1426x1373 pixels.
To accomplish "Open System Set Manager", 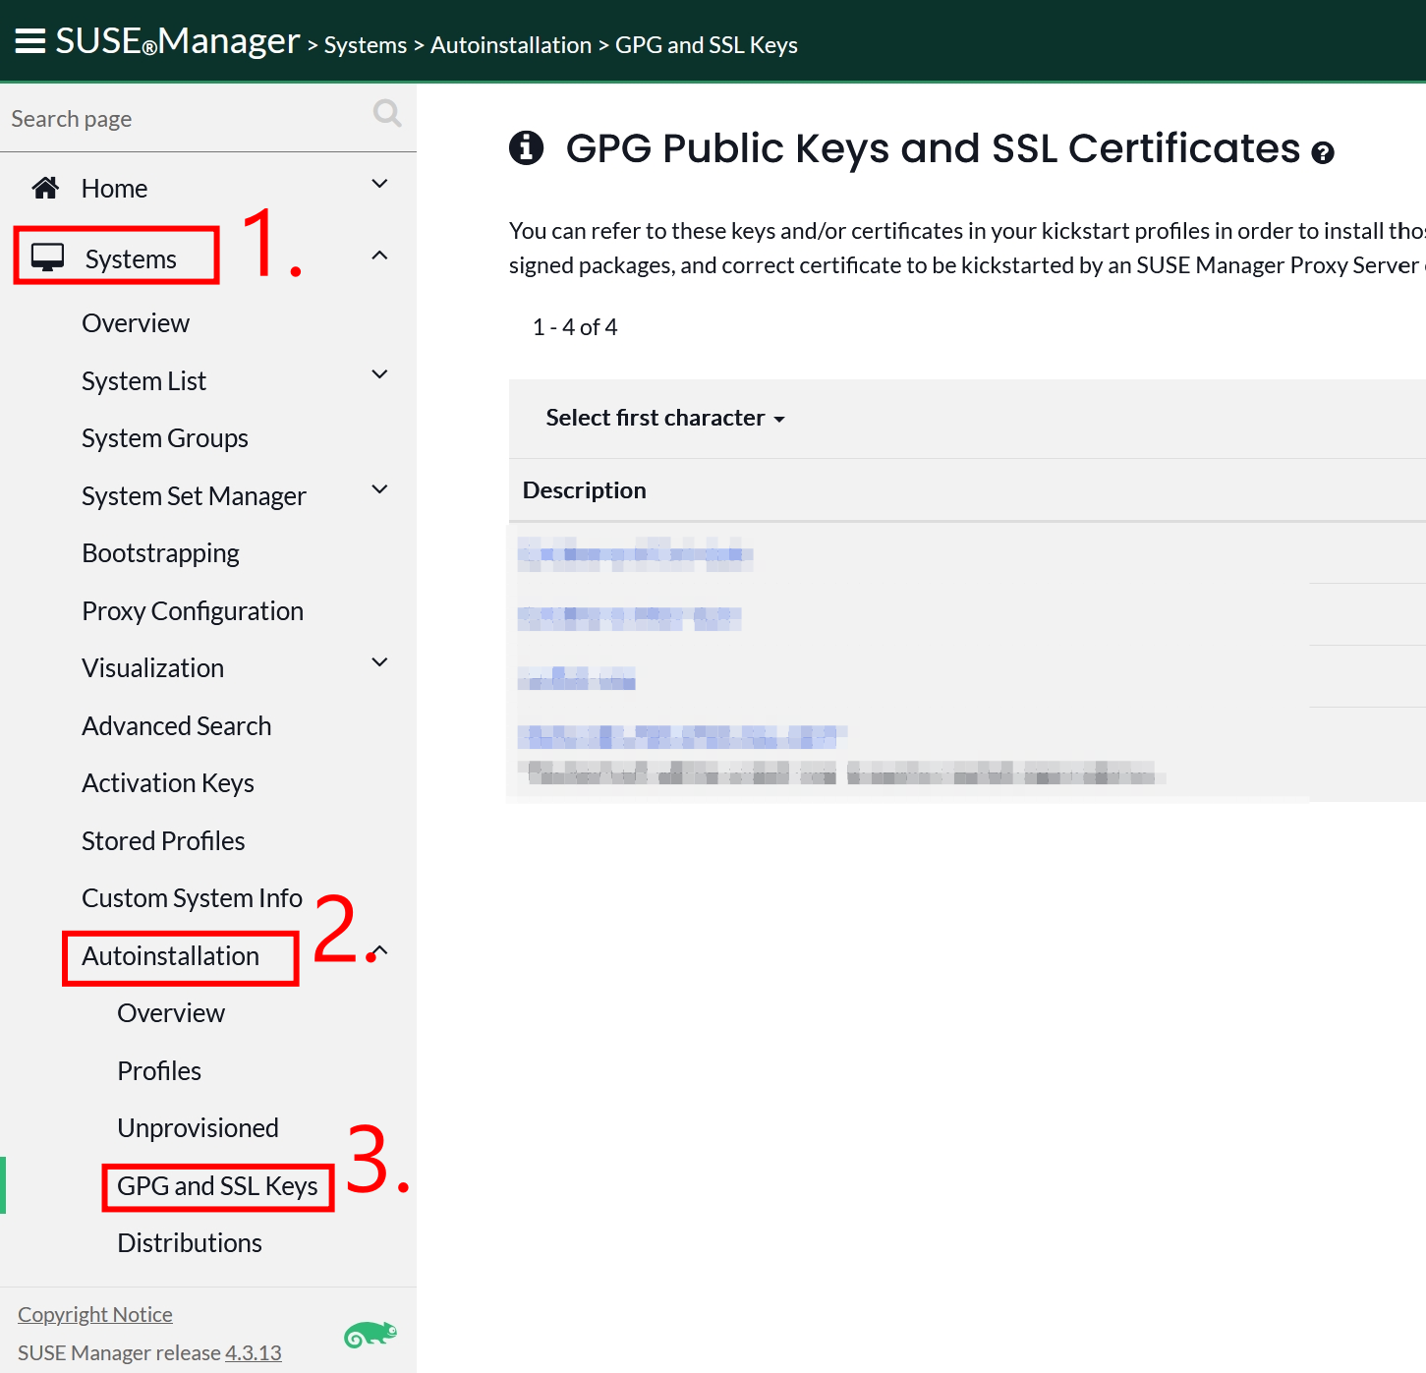I will click(x=194, y=496).
